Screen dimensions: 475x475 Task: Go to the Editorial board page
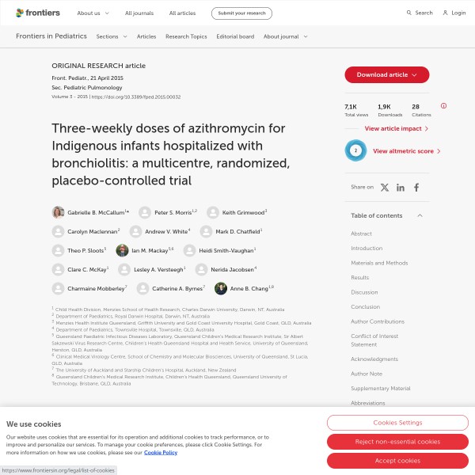coord(235,36)
